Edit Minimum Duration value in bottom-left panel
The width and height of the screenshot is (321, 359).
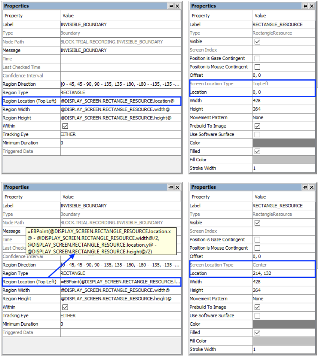(121, 324)
